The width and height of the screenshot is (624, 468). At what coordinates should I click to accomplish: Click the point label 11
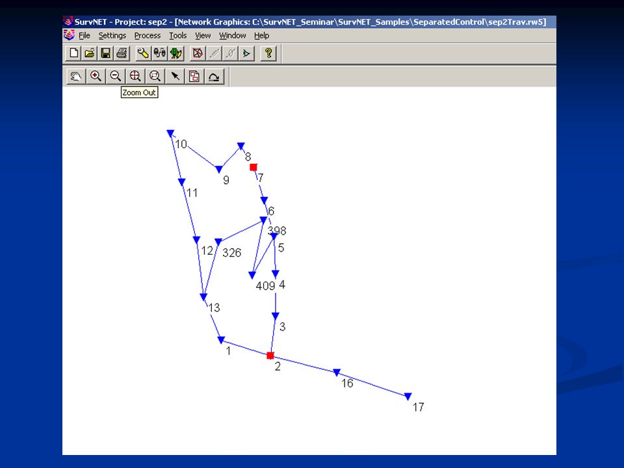click(192, 193)
